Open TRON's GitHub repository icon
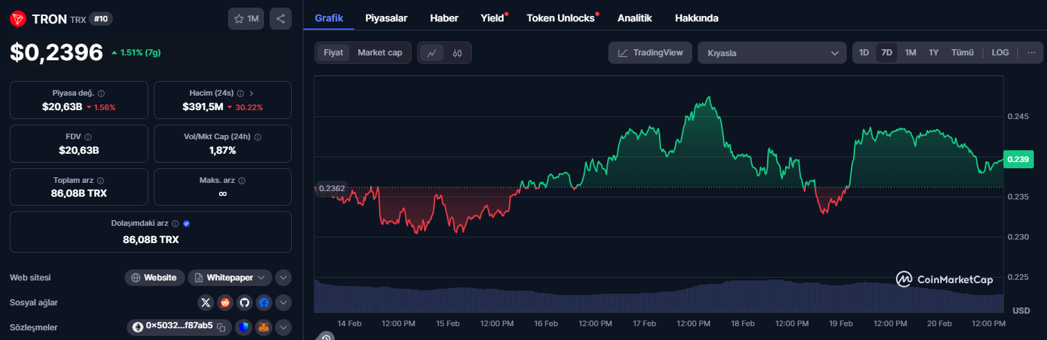The width and height of the screenshot is (1047, 340). pyautogui.click(x=244, y=303)
